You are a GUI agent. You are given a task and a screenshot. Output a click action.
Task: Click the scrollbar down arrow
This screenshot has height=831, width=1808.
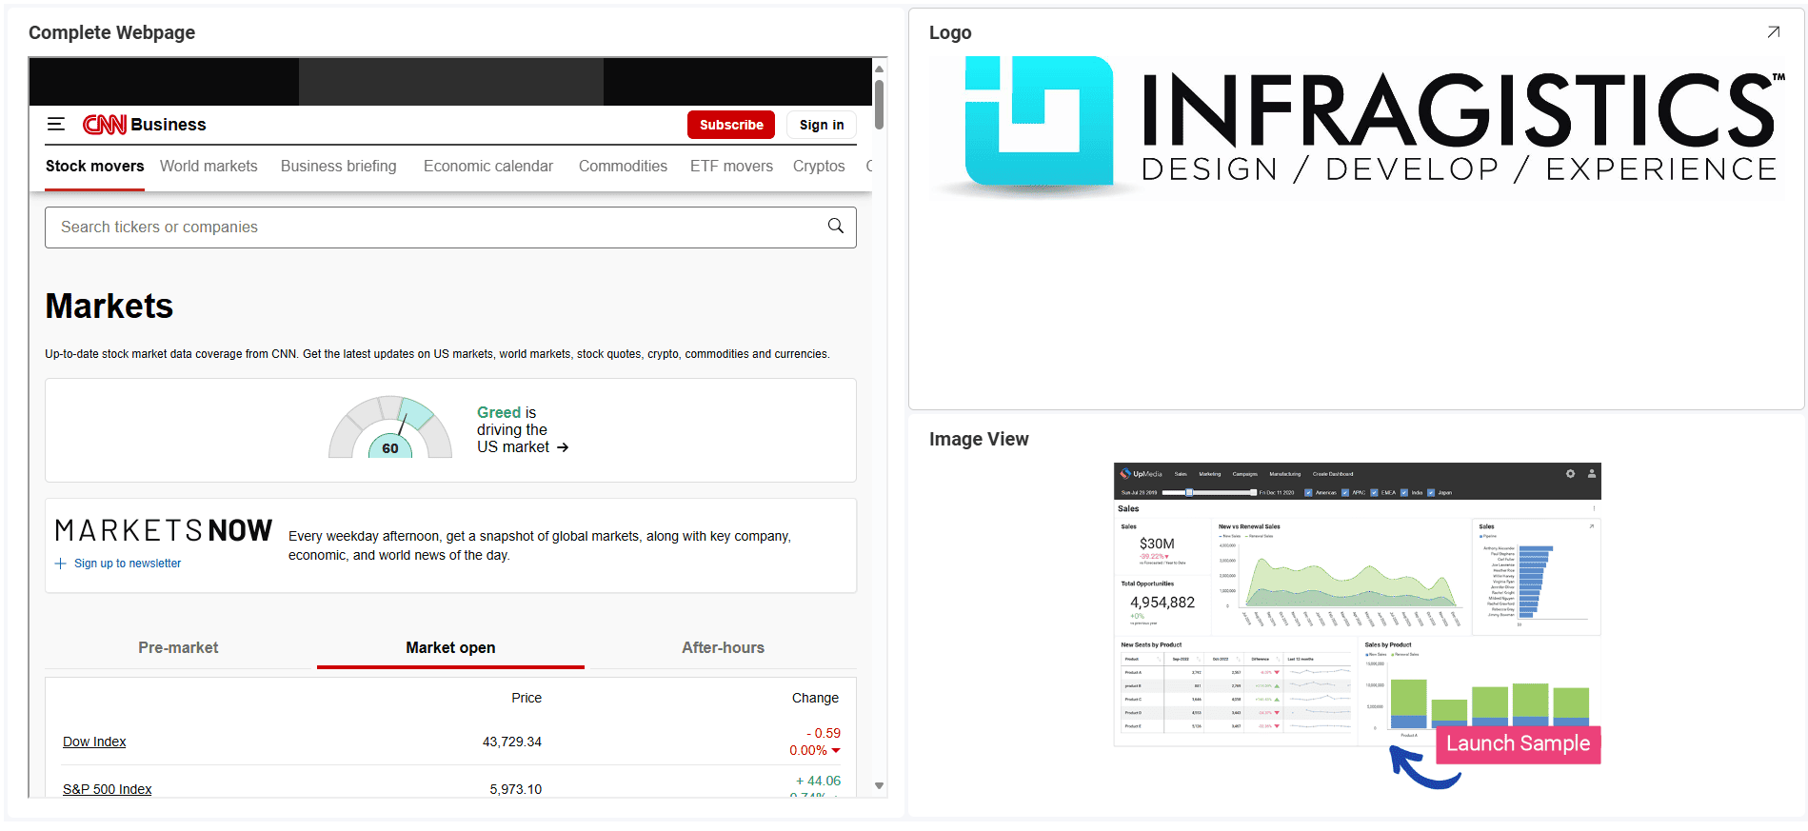(x=879, y=786)
